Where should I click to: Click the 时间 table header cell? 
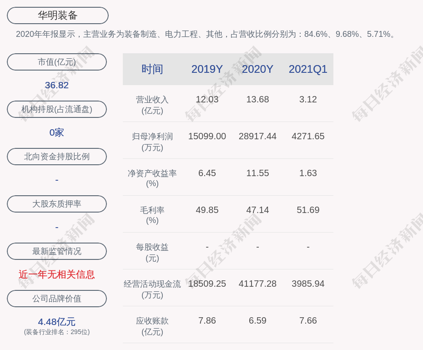click(152, 69)
